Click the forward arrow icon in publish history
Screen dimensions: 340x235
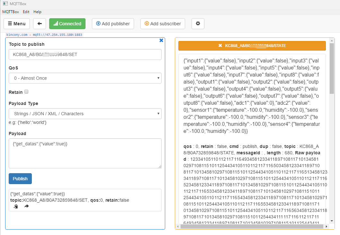point(26,207)
